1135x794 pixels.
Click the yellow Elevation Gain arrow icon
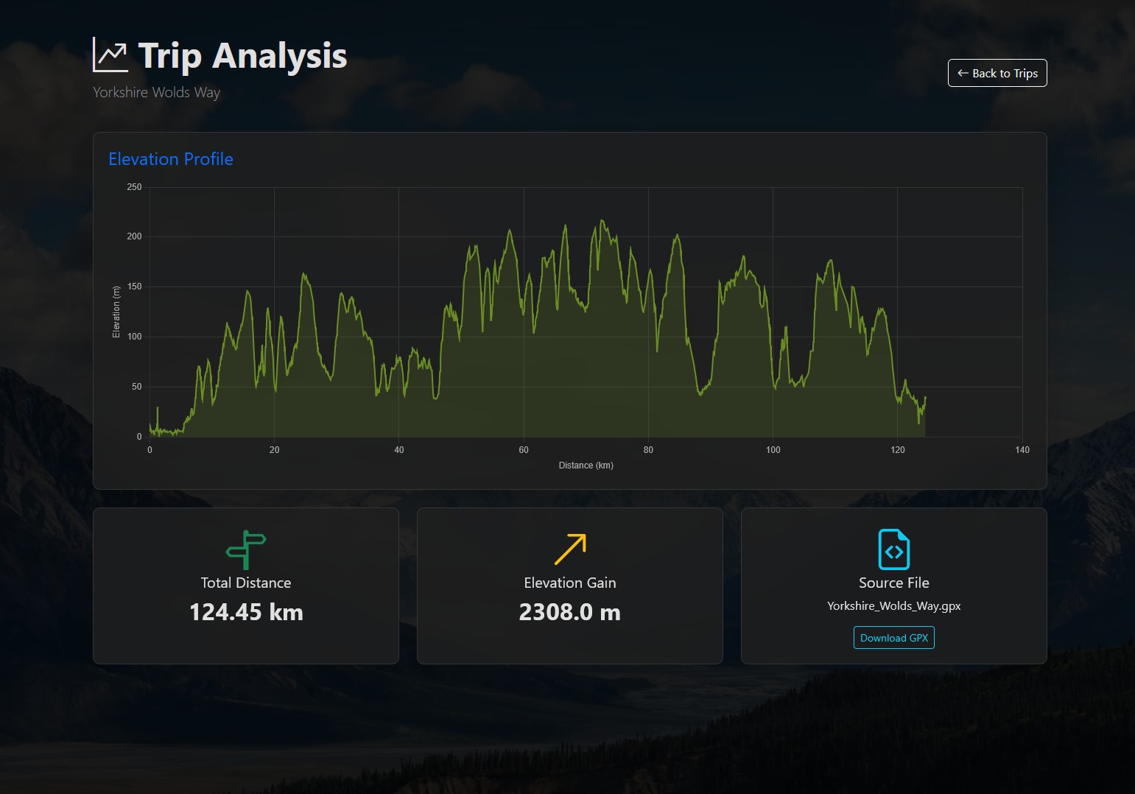pyautogui.click(x=569, y=548)
